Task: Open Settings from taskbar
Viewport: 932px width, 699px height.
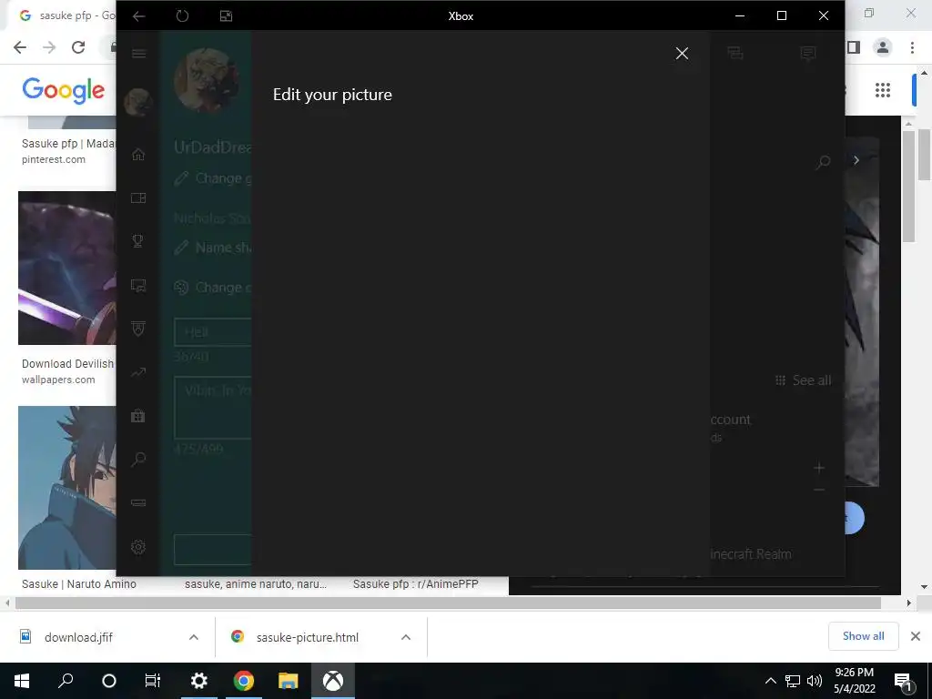Action: (x=198, y=681)
